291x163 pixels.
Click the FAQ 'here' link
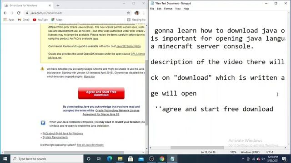[95, 38]
